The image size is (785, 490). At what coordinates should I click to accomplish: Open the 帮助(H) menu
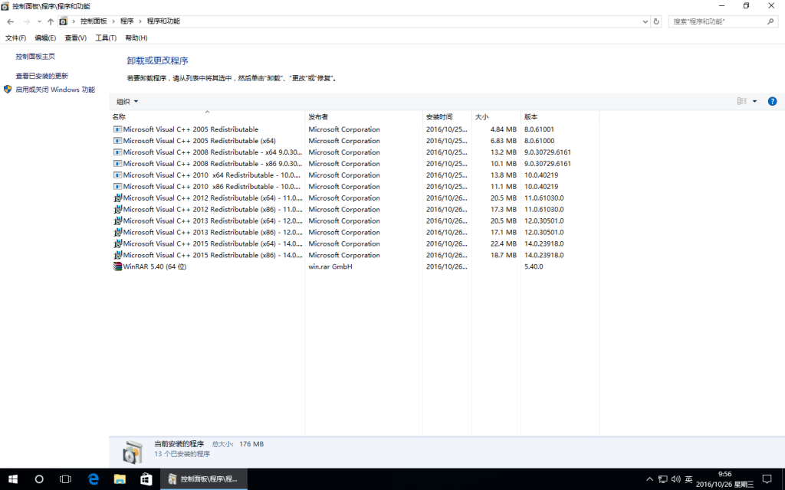coord(136,38)
